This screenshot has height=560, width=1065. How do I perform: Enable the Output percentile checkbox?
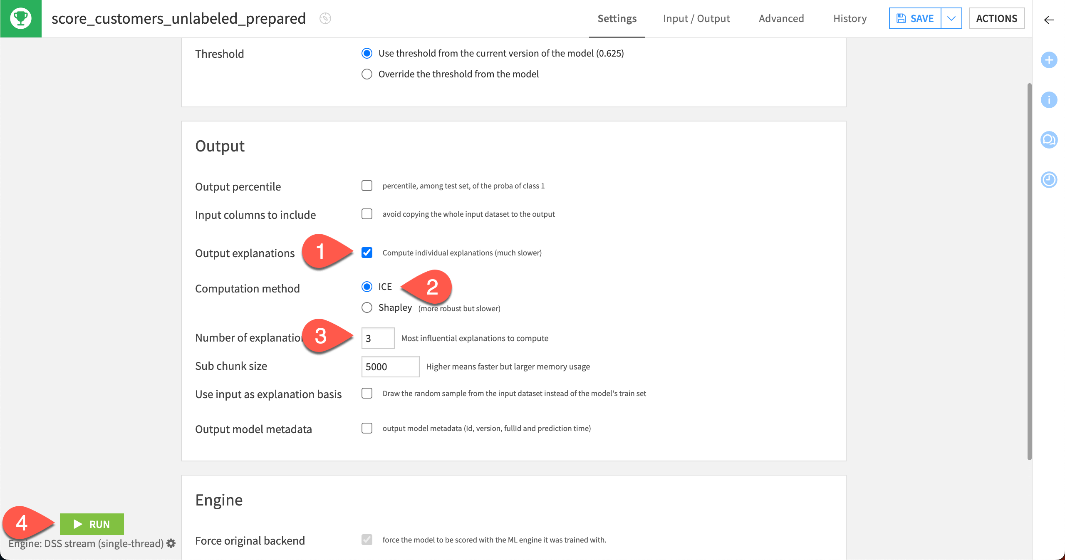point(367,186)
